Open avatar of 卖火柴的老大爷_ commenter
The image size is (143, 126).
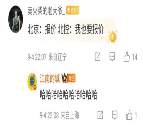16,19
